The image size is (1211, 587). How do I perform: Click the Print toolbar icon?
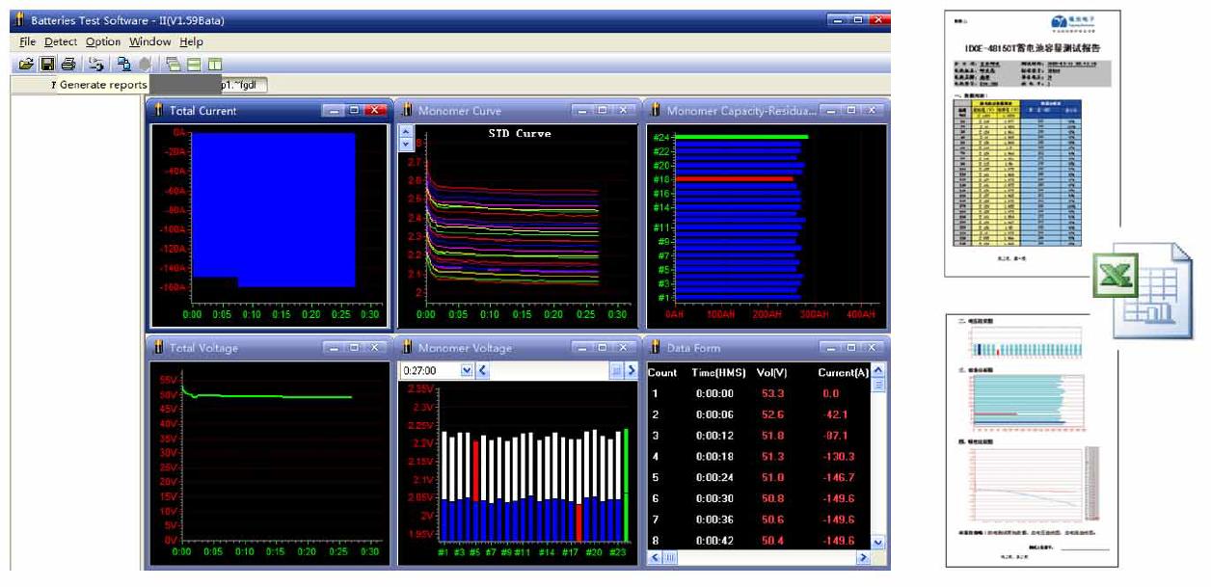(x=68, y=65)
